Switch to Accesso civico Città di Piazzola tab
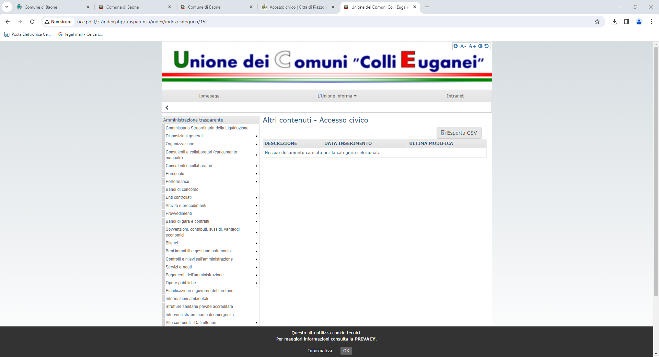 [297, 7]
